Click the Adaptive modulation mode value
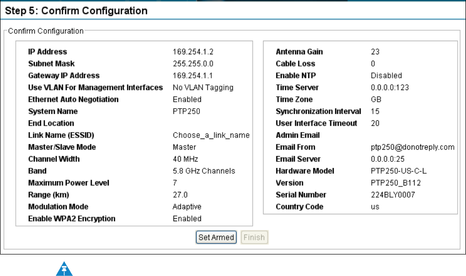This screenshot has width=466, height=276. click(x=187, y=207)
